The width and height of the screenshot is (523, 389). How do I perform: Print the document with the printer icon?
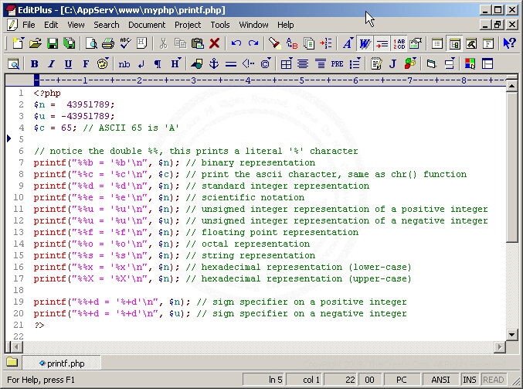tap(107, 43)
